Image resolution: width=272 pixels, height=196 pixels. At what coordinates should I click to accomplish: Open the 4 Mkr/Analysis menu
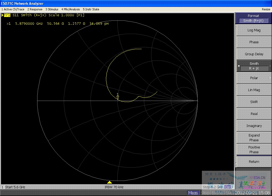click(71, 9)
